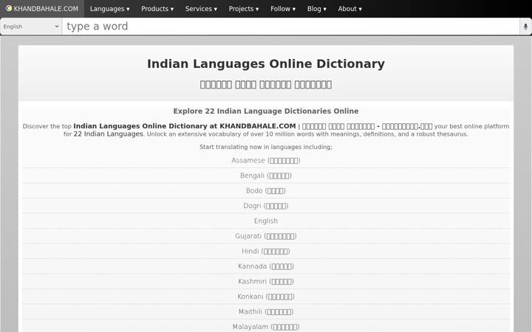The height and width of the screenshot is (332, 532).
Task: Expand the Follow menu
Action: [x=282, y=9]
